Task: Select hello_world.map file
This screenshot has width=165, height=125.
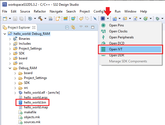Action: point(33,107)
